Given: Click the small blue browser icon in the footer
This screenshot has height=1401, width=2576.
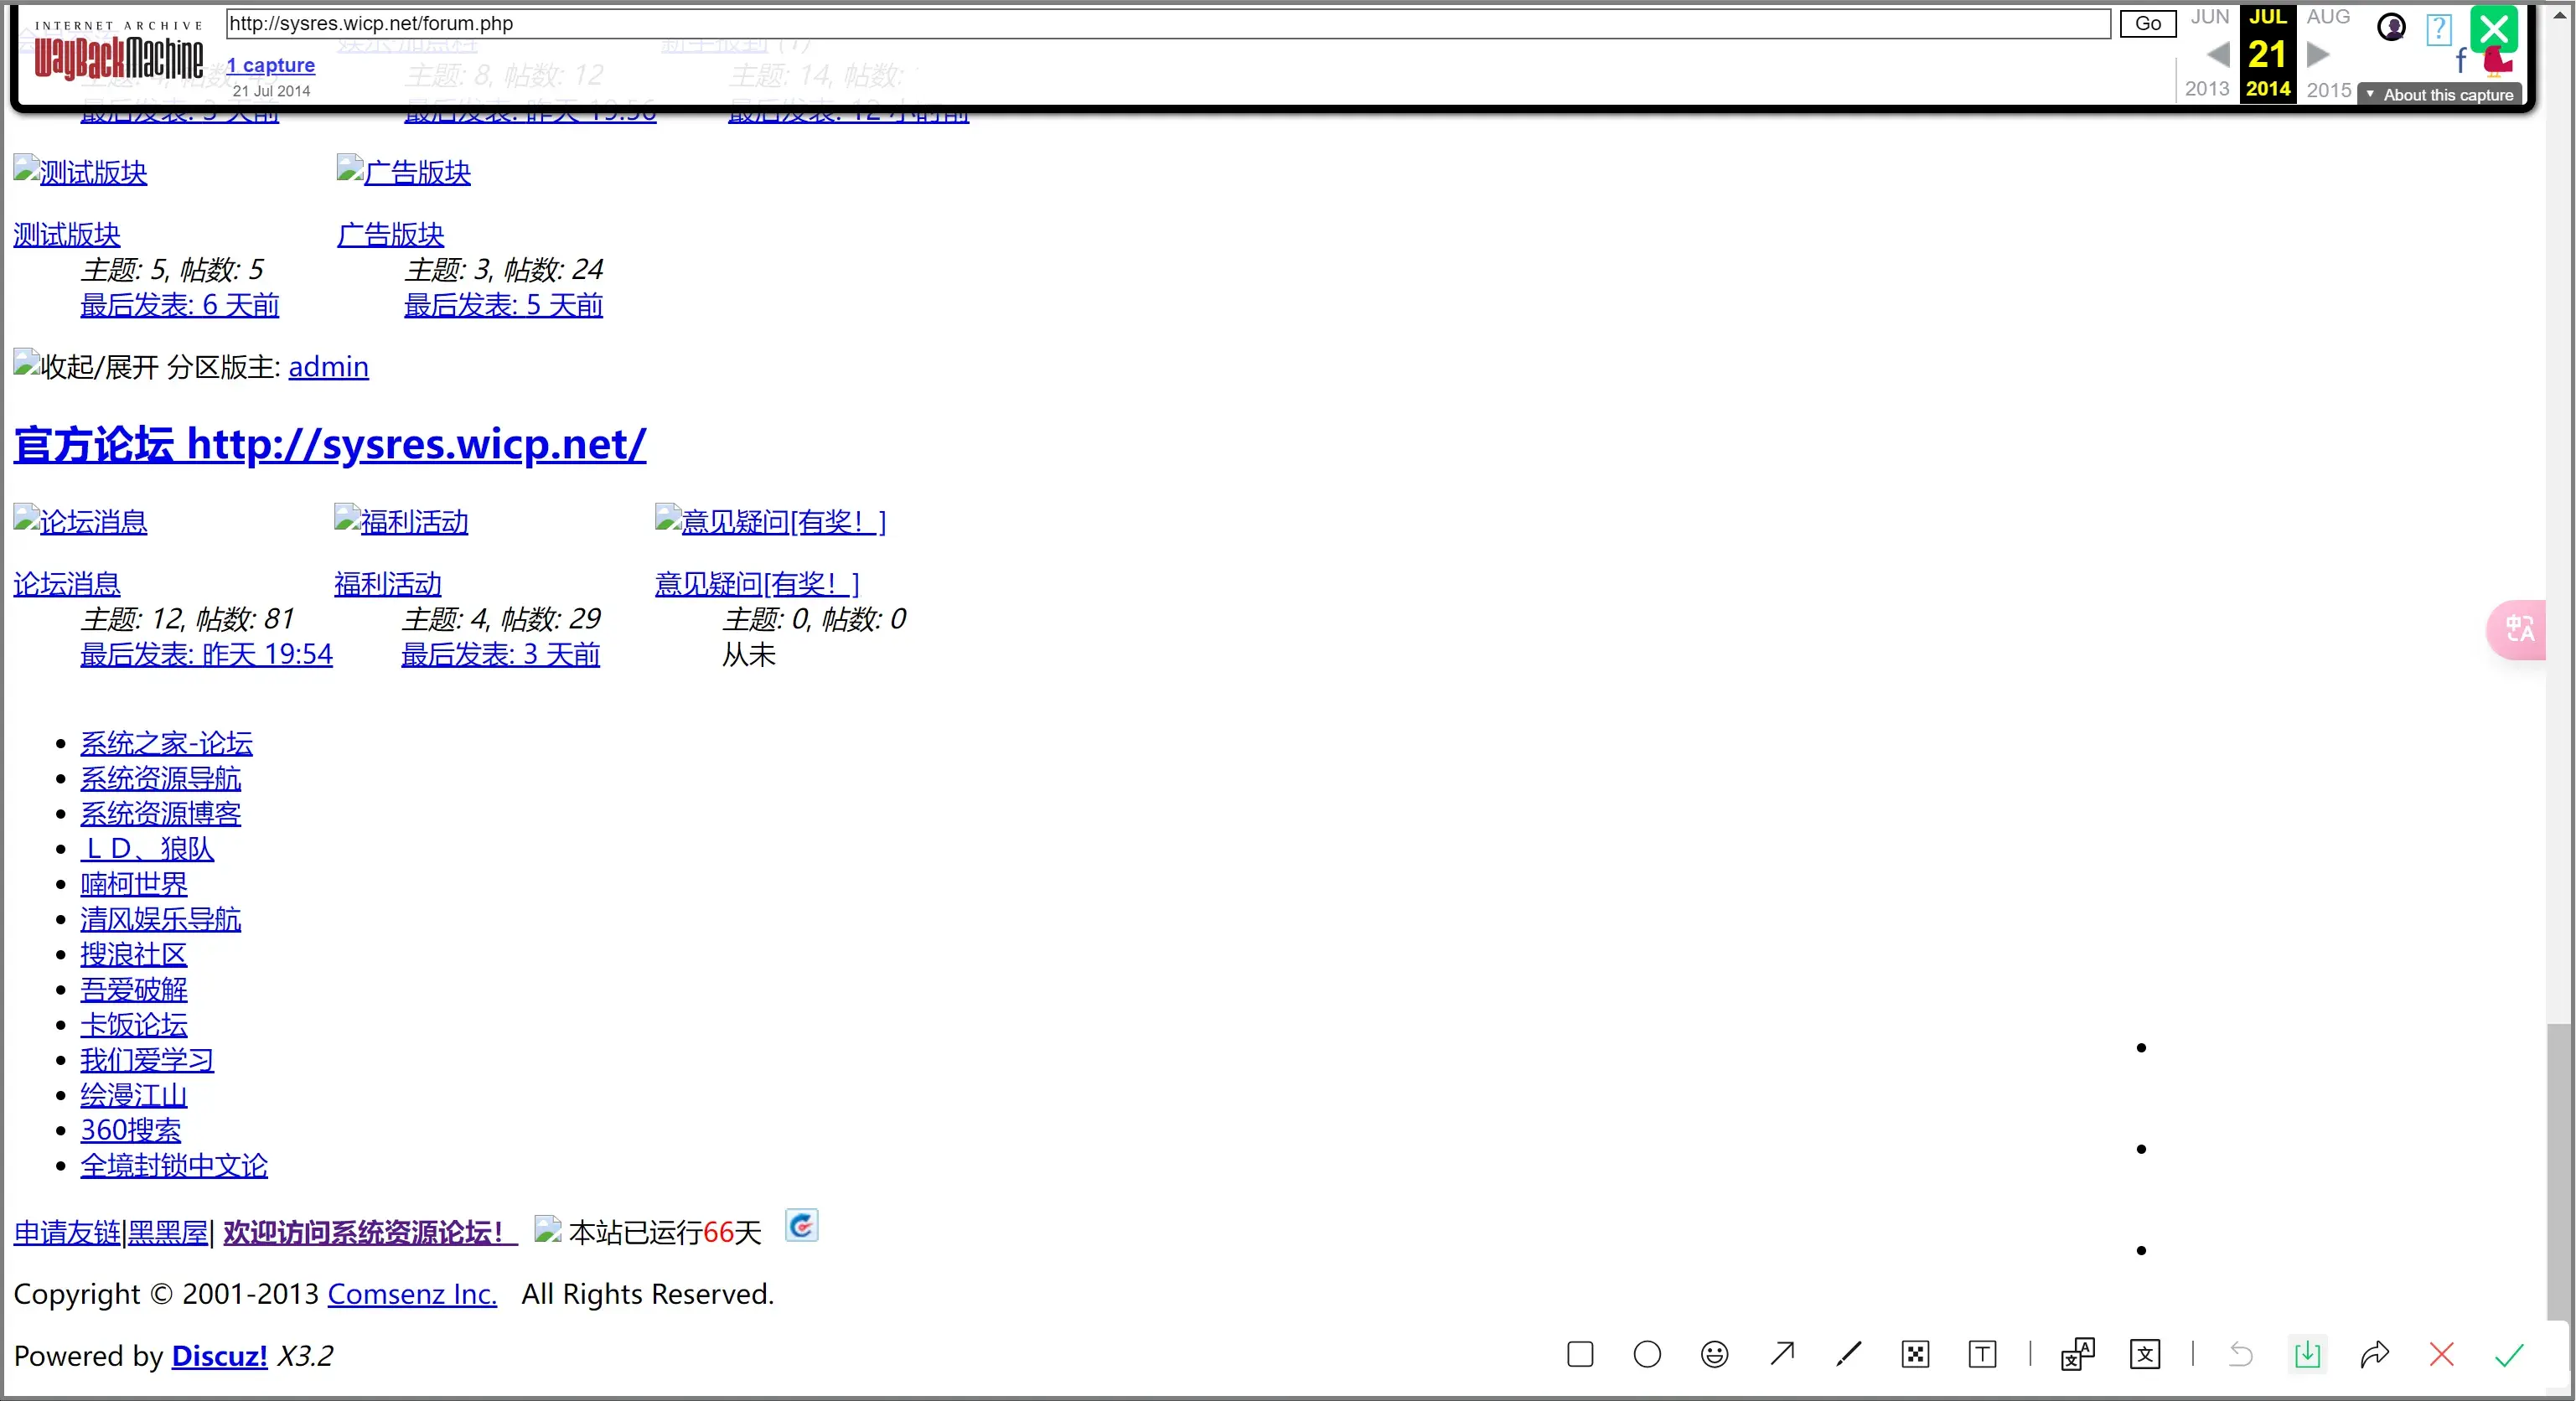Looking at the screenshot, I should (801, 1225).
